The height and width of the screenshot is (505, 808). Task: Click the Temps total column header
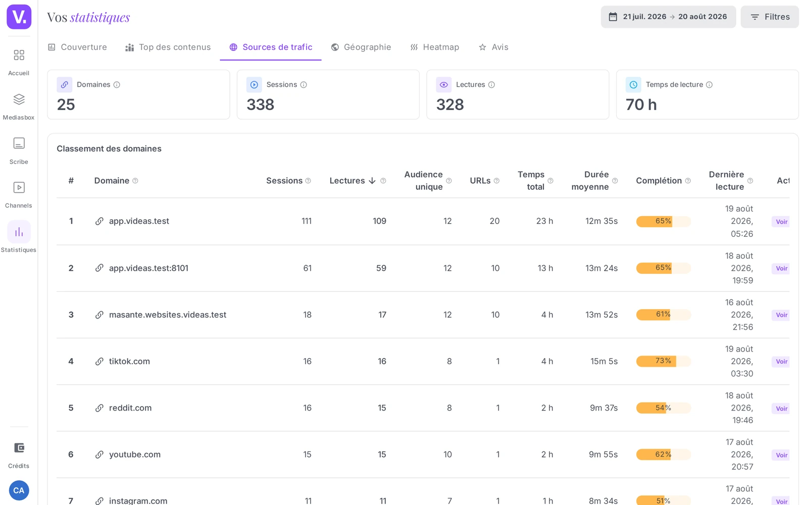point(531,181)
